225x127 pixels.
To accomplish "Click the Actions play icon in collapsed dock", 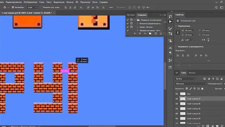I will pyautogui.click(x=170, y=22).
